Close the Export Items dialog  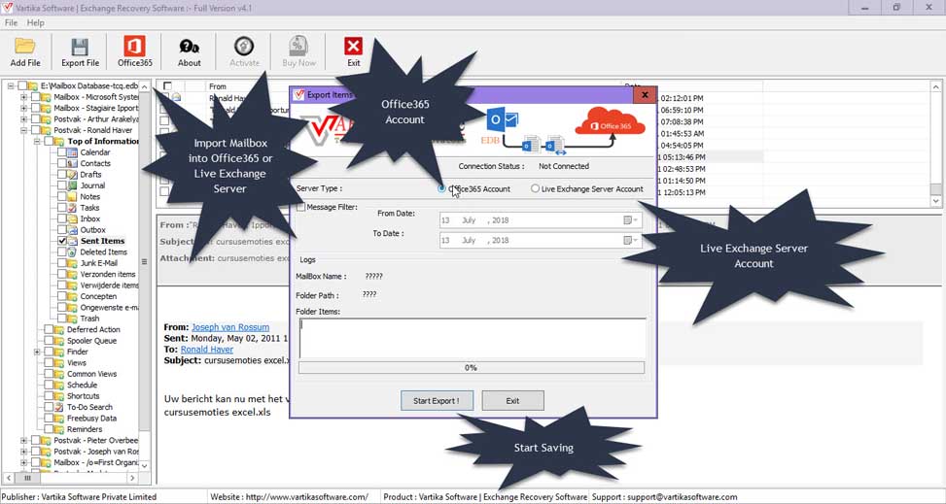click(645, 94)
